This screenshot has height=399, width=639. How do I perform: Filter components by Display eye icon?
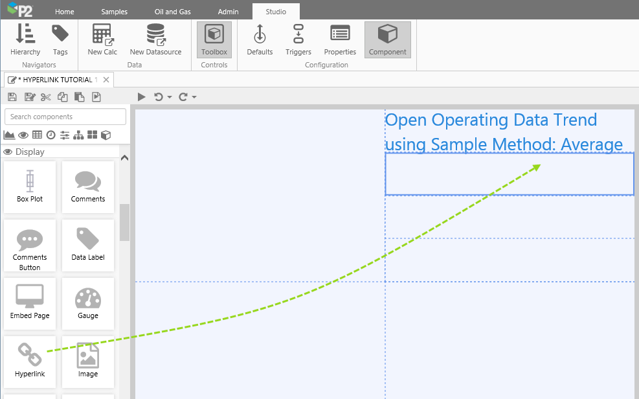click(23, 135)
